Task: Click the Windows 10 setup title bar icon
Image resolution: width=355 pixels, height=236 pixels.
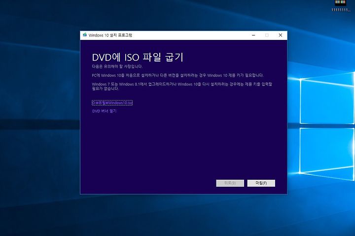Action: coord(85,35)
